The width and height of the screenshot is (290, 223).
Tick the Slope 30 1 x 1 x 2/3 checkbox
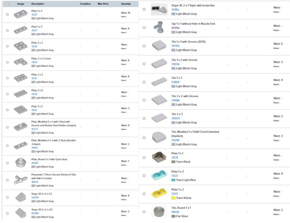(x=7, y=197)
